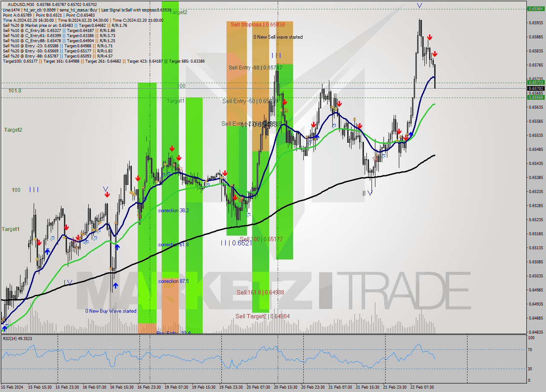Viewport: 546px width, 392px height.
Task: Click the 0.65535 price axis label
Action: pos(536,135)
